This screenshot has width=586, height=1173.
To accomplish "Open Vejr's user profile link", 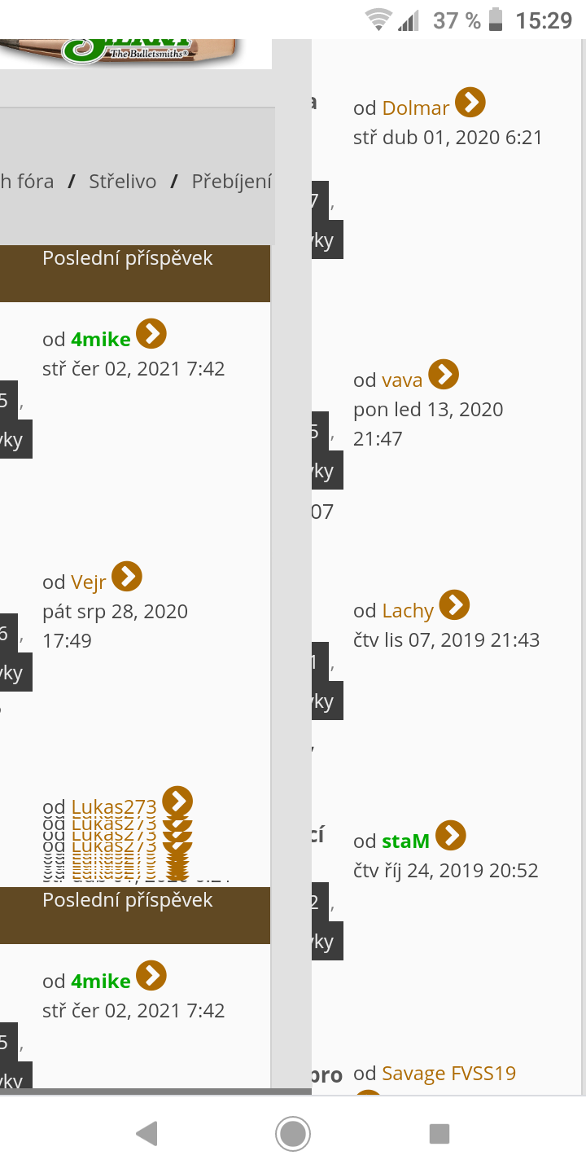I will tap(89, 582).
